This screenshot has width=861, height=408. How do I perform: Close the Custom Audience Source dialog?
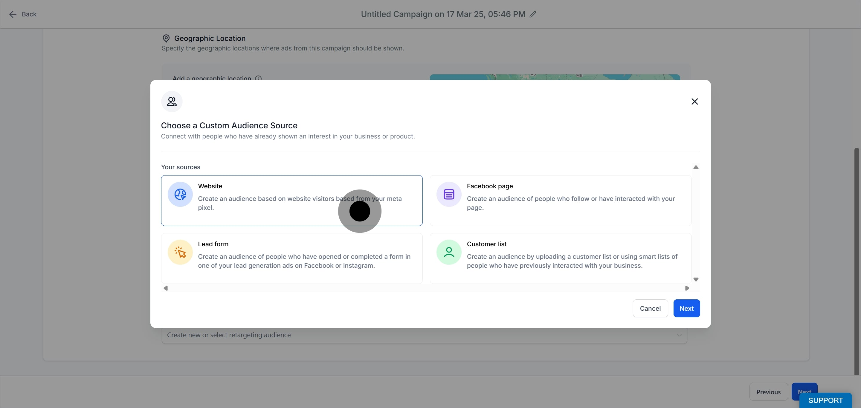tap(694, 101)
